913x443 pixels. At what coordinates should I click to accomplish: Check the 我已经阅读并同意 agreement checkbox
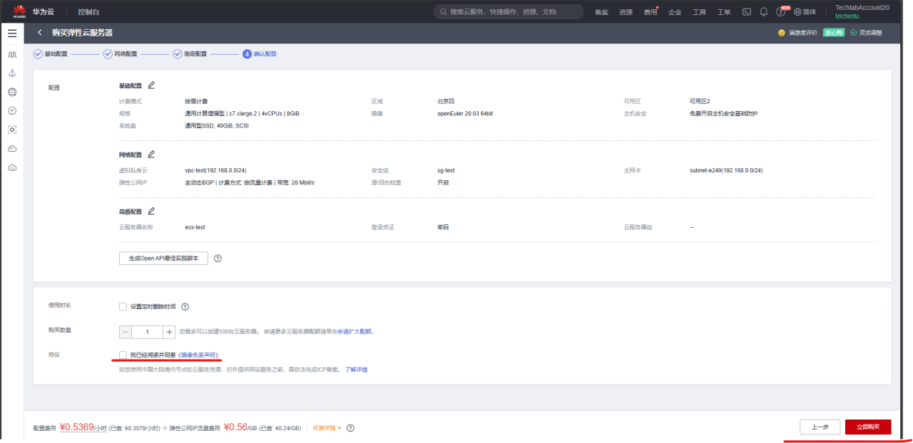(121, 354)
